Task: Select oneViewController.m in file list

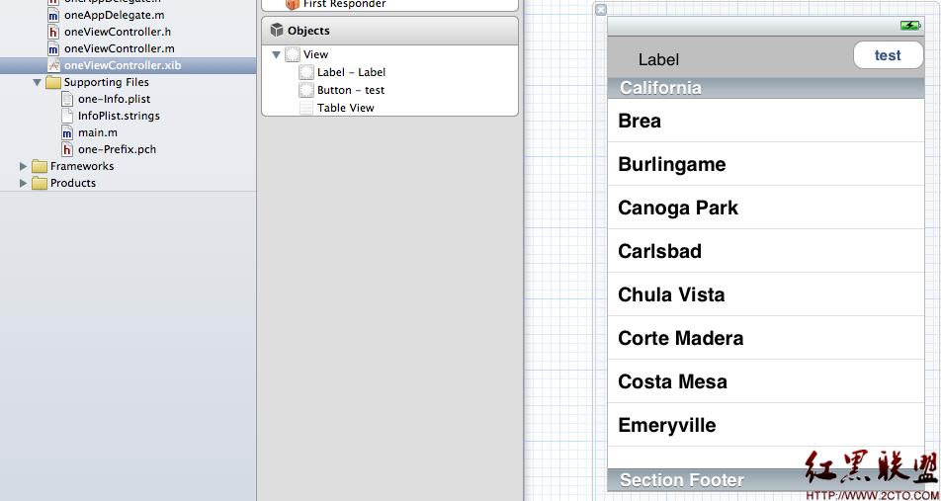Action: point(119,48)
